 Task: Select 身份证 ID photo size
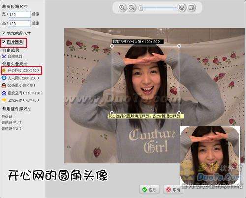7,116
